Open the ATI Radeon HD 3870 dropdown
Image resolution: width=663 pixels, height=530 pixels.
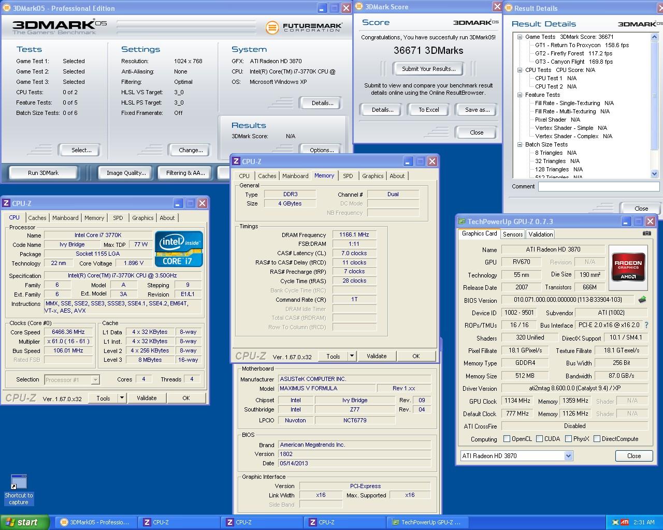pyautogui.click(x=568, y=456)
